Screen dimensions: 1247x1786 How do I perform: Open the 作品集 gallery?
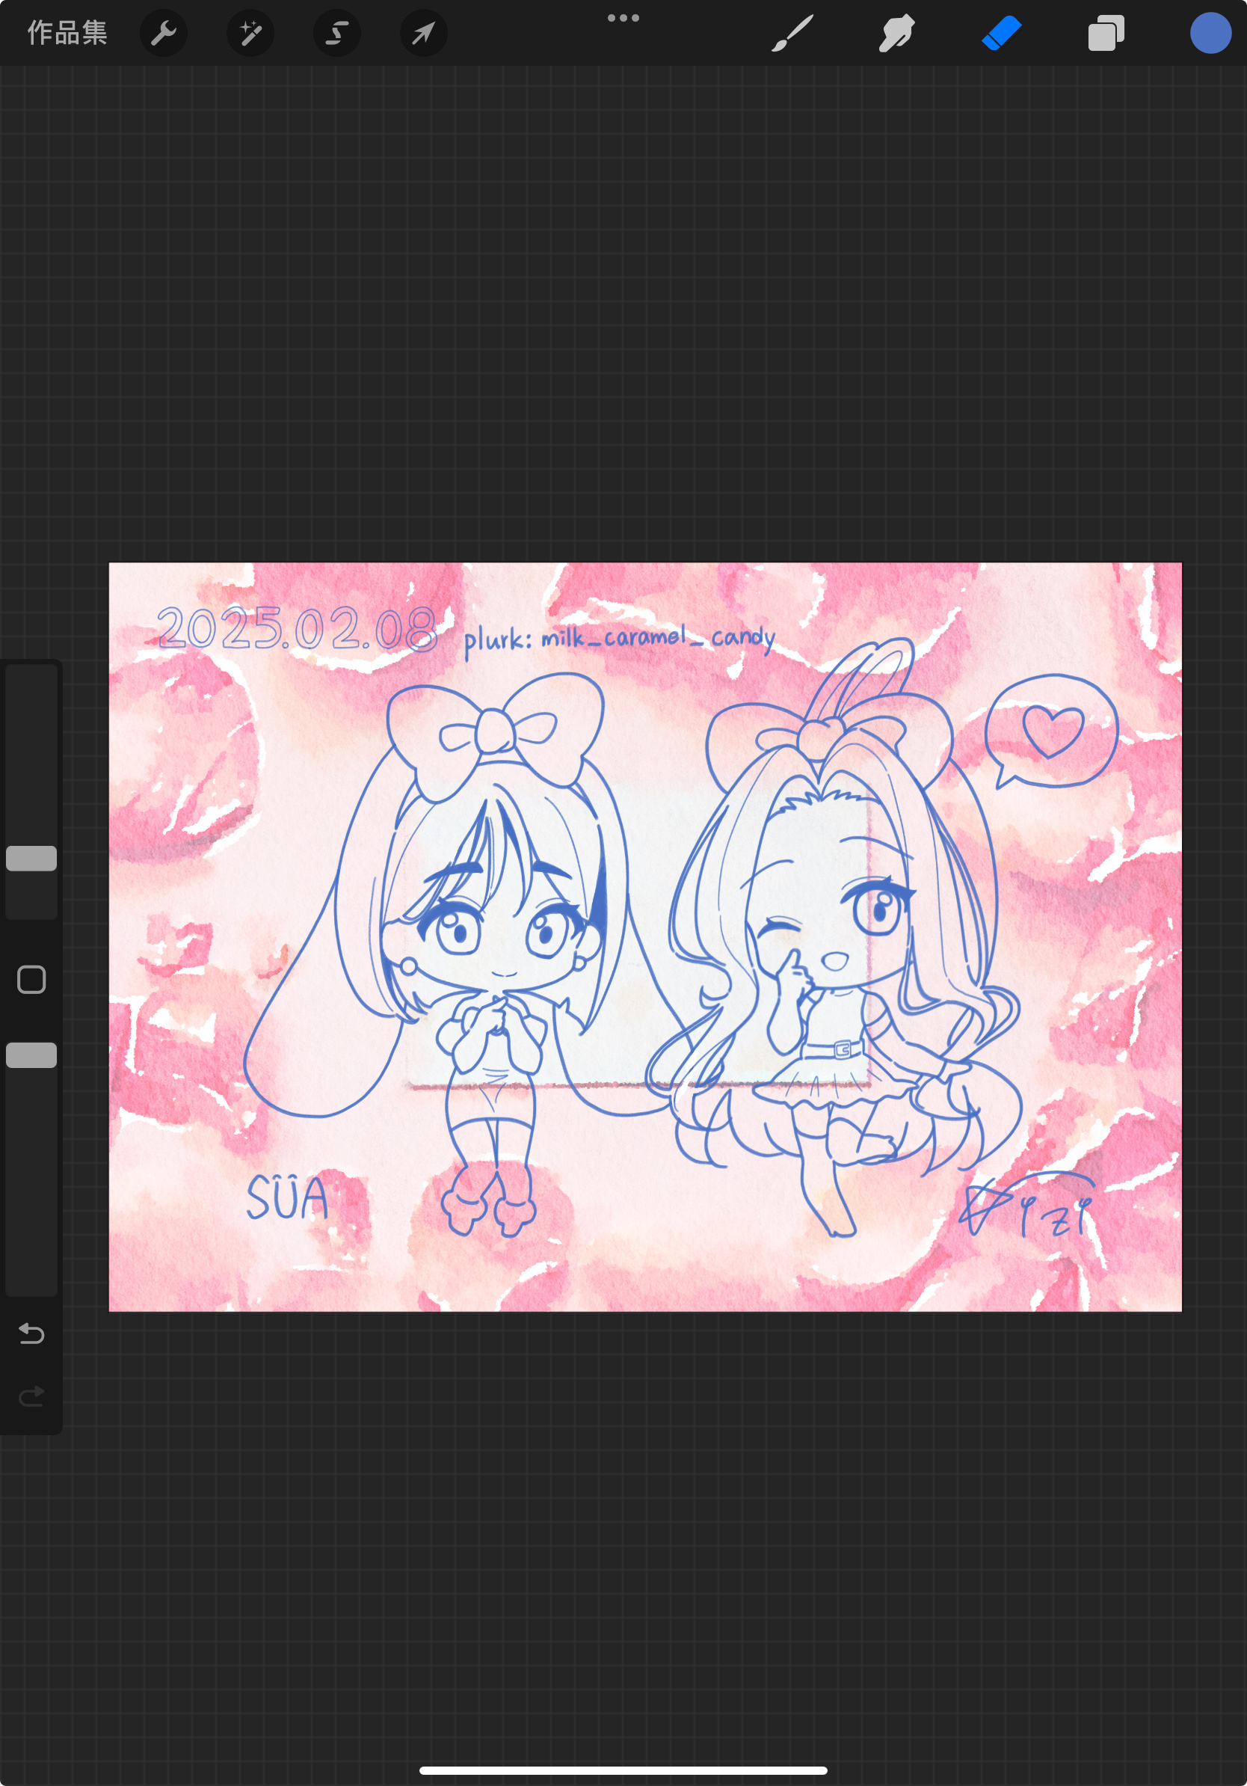(67, 33)
